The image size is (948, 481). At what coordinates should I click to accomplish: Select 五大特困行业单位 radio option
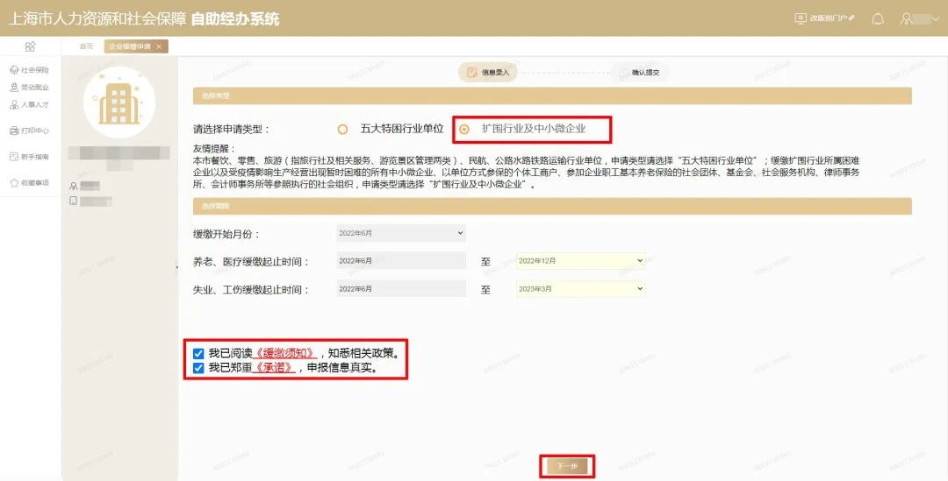(343, 129)
